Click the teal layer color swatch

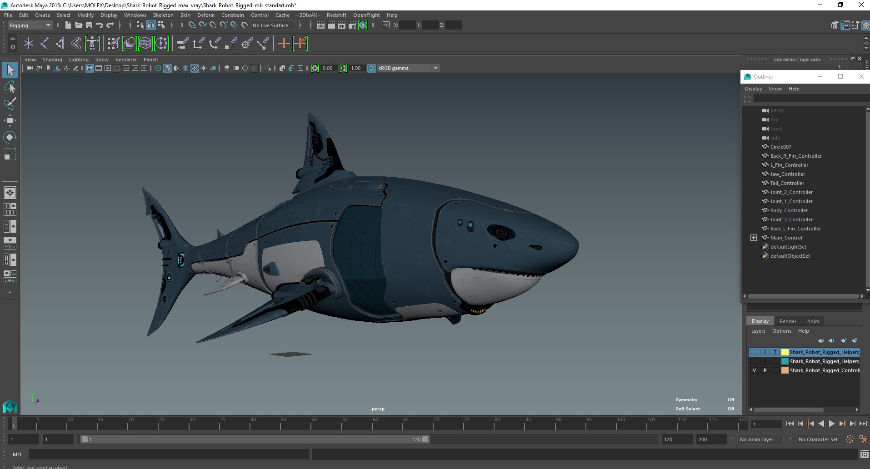click(x=785, y=361)
